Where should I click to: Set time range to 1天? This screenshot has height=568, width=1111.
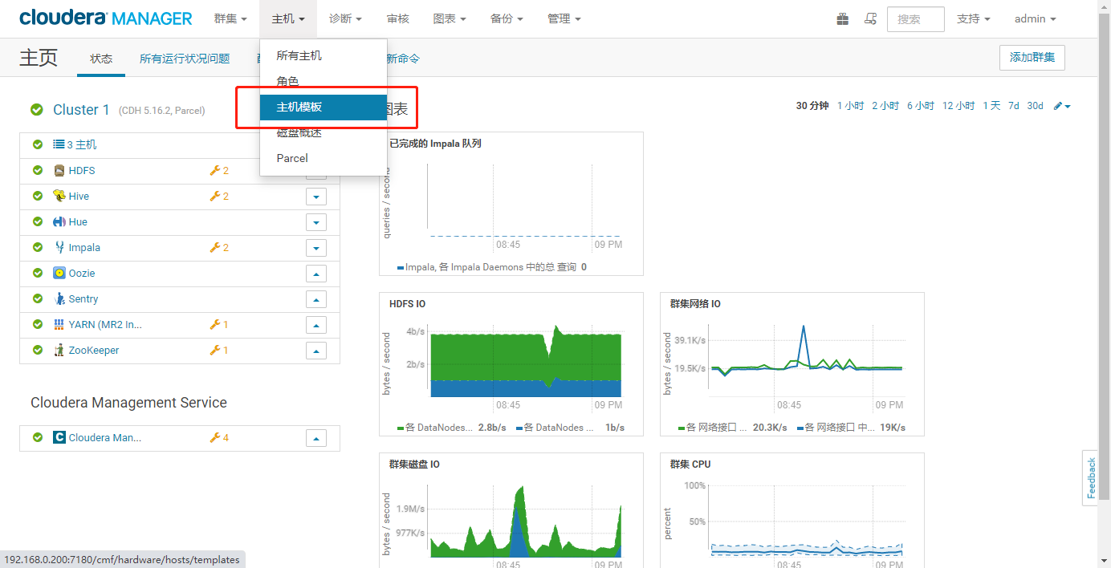coord(991,106)
